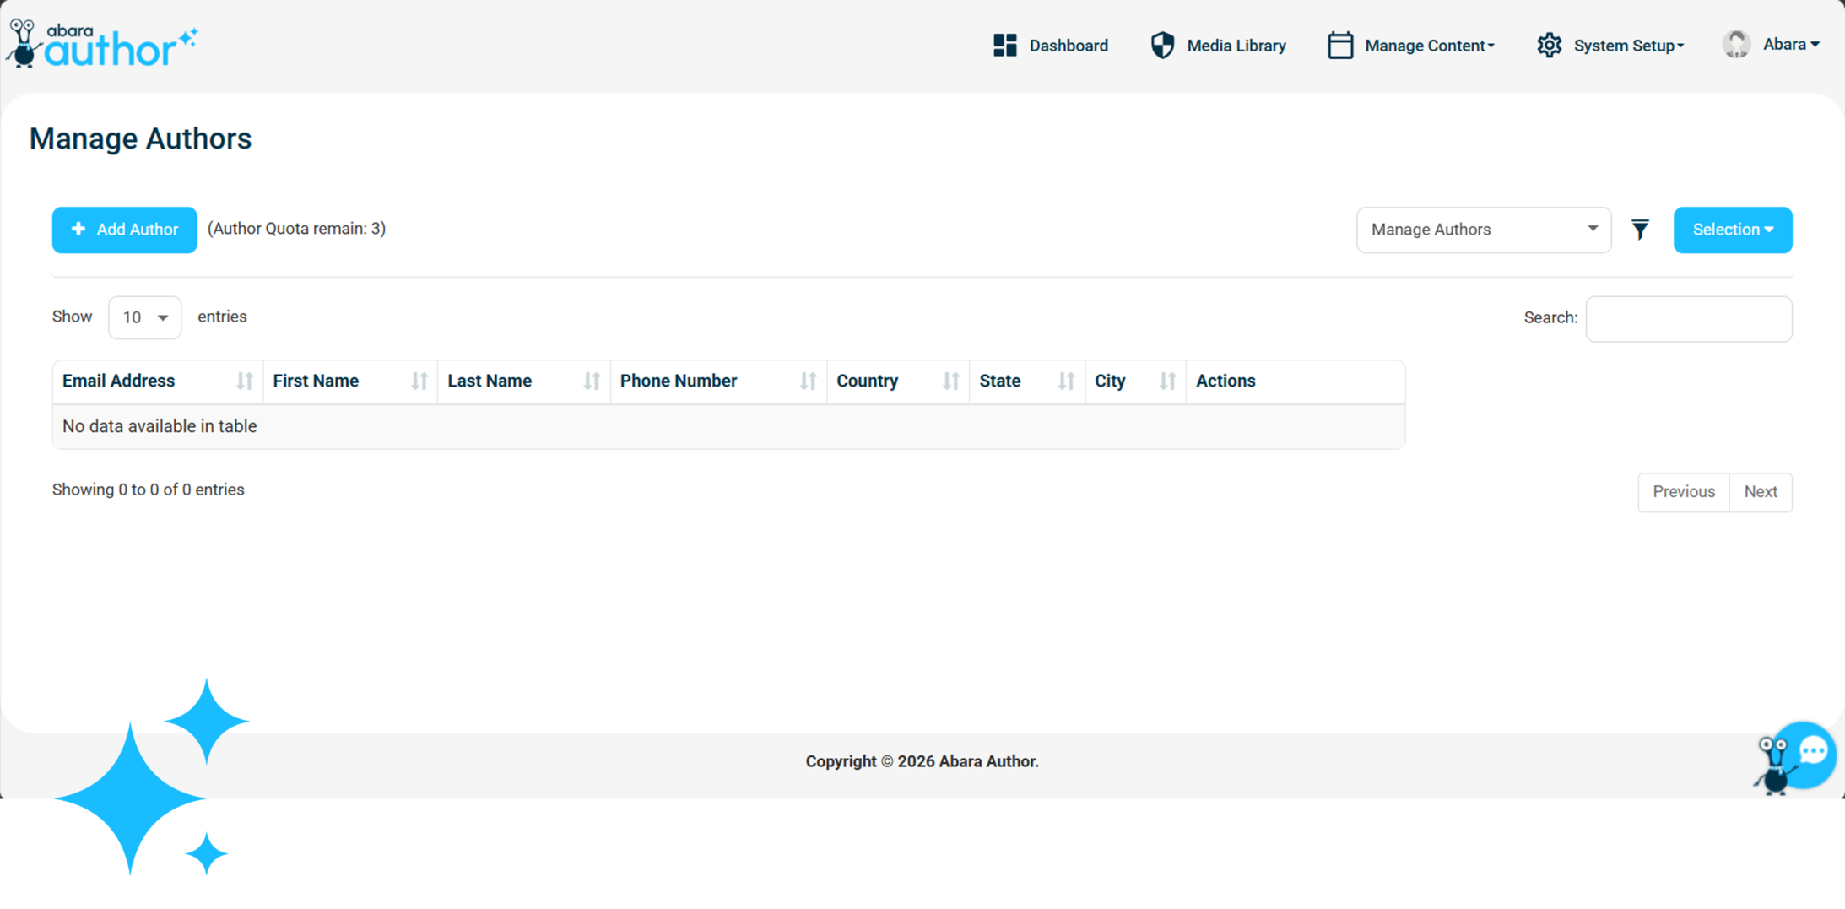Sort by City column arrows
1845x909 pixels.
coord(1167,381)
